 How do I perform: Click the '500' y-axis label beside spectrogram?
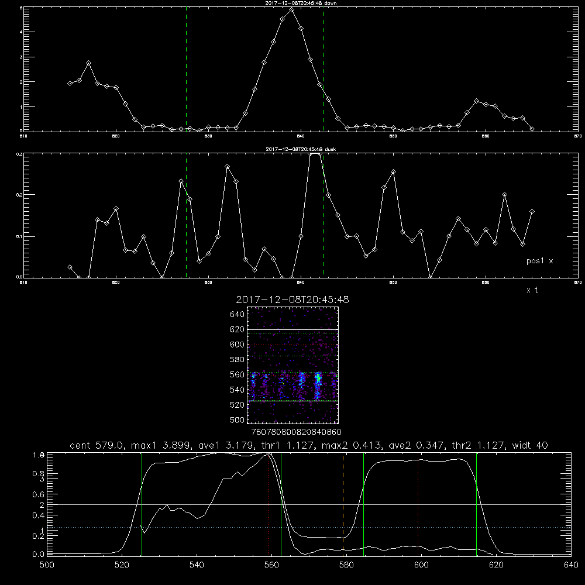click(x=238, y=419)
